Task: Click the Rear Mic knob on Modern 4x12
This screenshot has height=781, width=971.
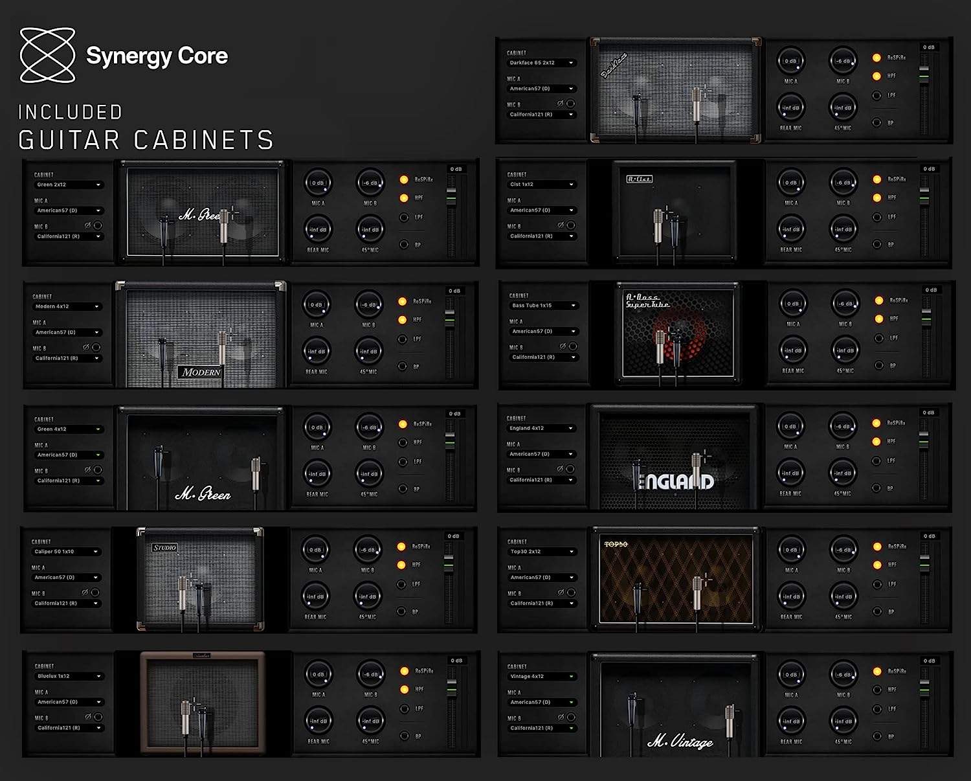Action: 316,352
